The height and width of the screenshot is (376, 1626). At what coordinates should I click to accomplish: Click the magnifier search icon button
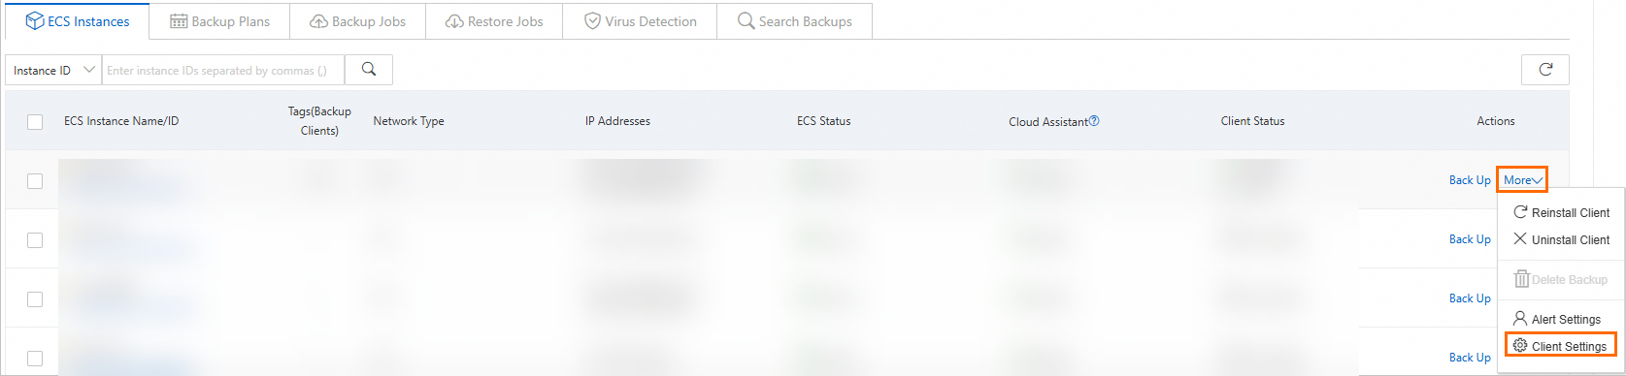coord(369,70)
